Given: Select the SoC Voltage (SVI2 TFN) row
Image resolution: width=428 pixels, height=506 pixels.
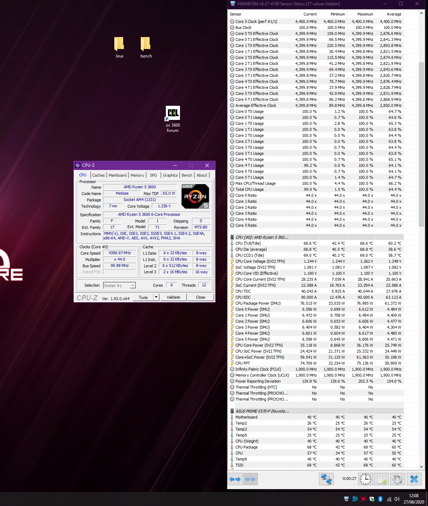Looking at the screenshot, I should point(316,267).
